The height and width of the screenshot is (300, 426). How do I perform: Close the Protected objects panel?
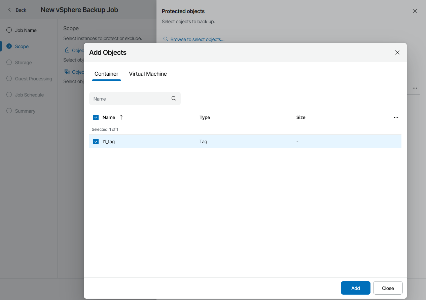415,11
